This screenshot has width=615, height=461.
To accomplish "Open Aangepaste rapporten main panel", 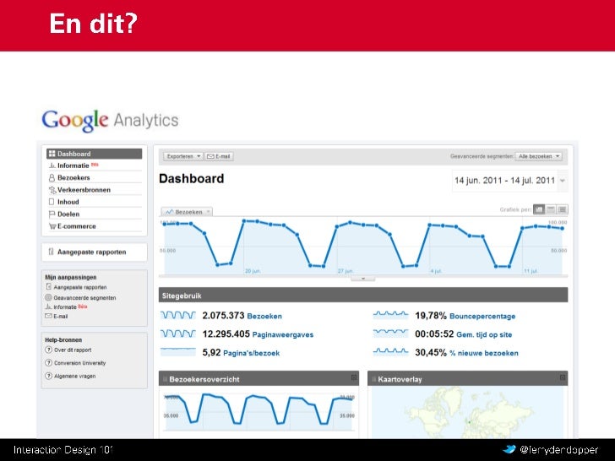I will (94, 252).
